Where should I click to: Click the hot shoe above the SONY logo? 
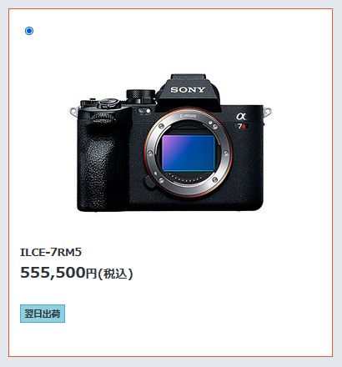coord(188,77)
